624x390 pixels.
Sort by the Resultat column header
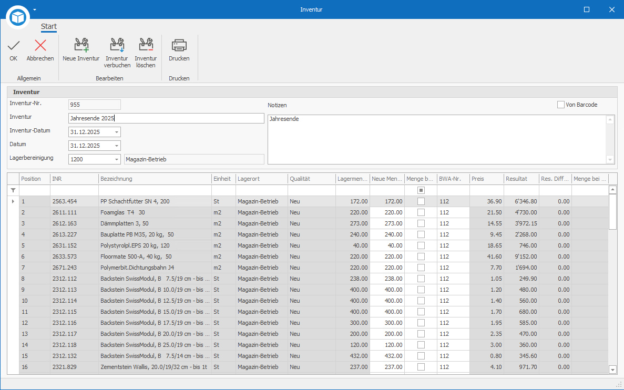point(521,179)
